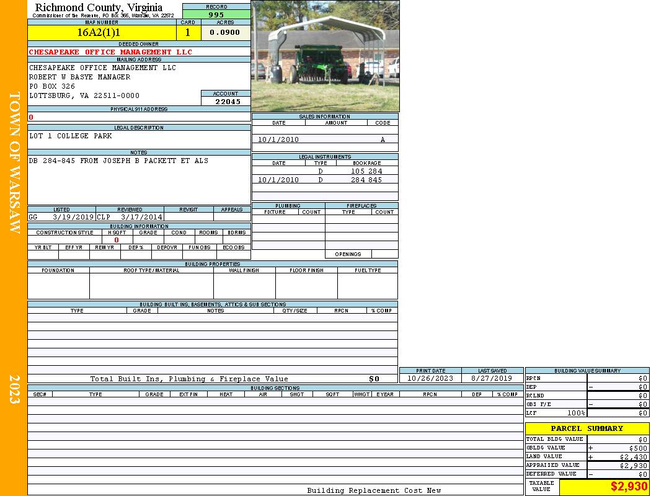The height and width of the screenshot is (496, 651).
Task: Select the record number 995
Action: (x=216, y=14)
